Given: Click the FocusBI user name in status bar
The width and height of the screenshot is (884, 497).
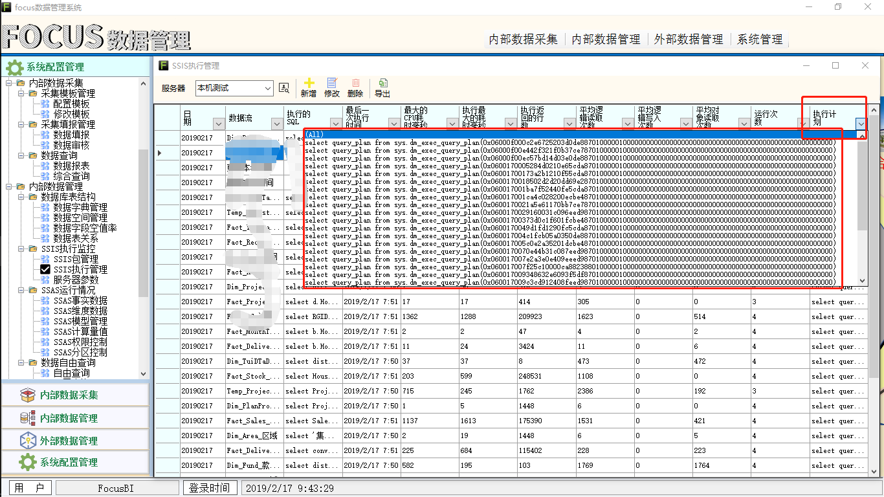Looking at the screenshot, I should [116, 489].
